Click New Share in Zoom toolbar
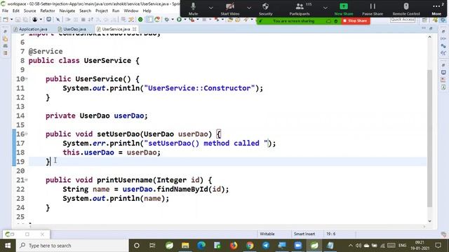This screenshot has width=449, height=252. click(344, 9)
